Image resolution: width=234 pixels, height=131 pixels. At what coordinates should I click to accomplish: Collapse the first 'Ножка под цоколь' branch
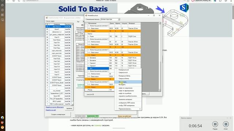click(86, 26)
